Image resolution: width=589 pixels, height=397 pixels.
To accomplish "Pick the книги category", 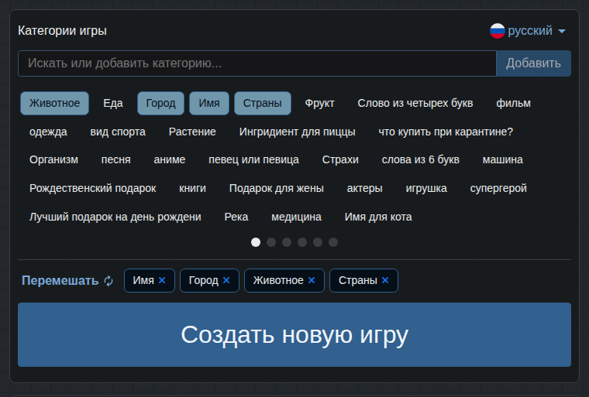I will [193, 188].
